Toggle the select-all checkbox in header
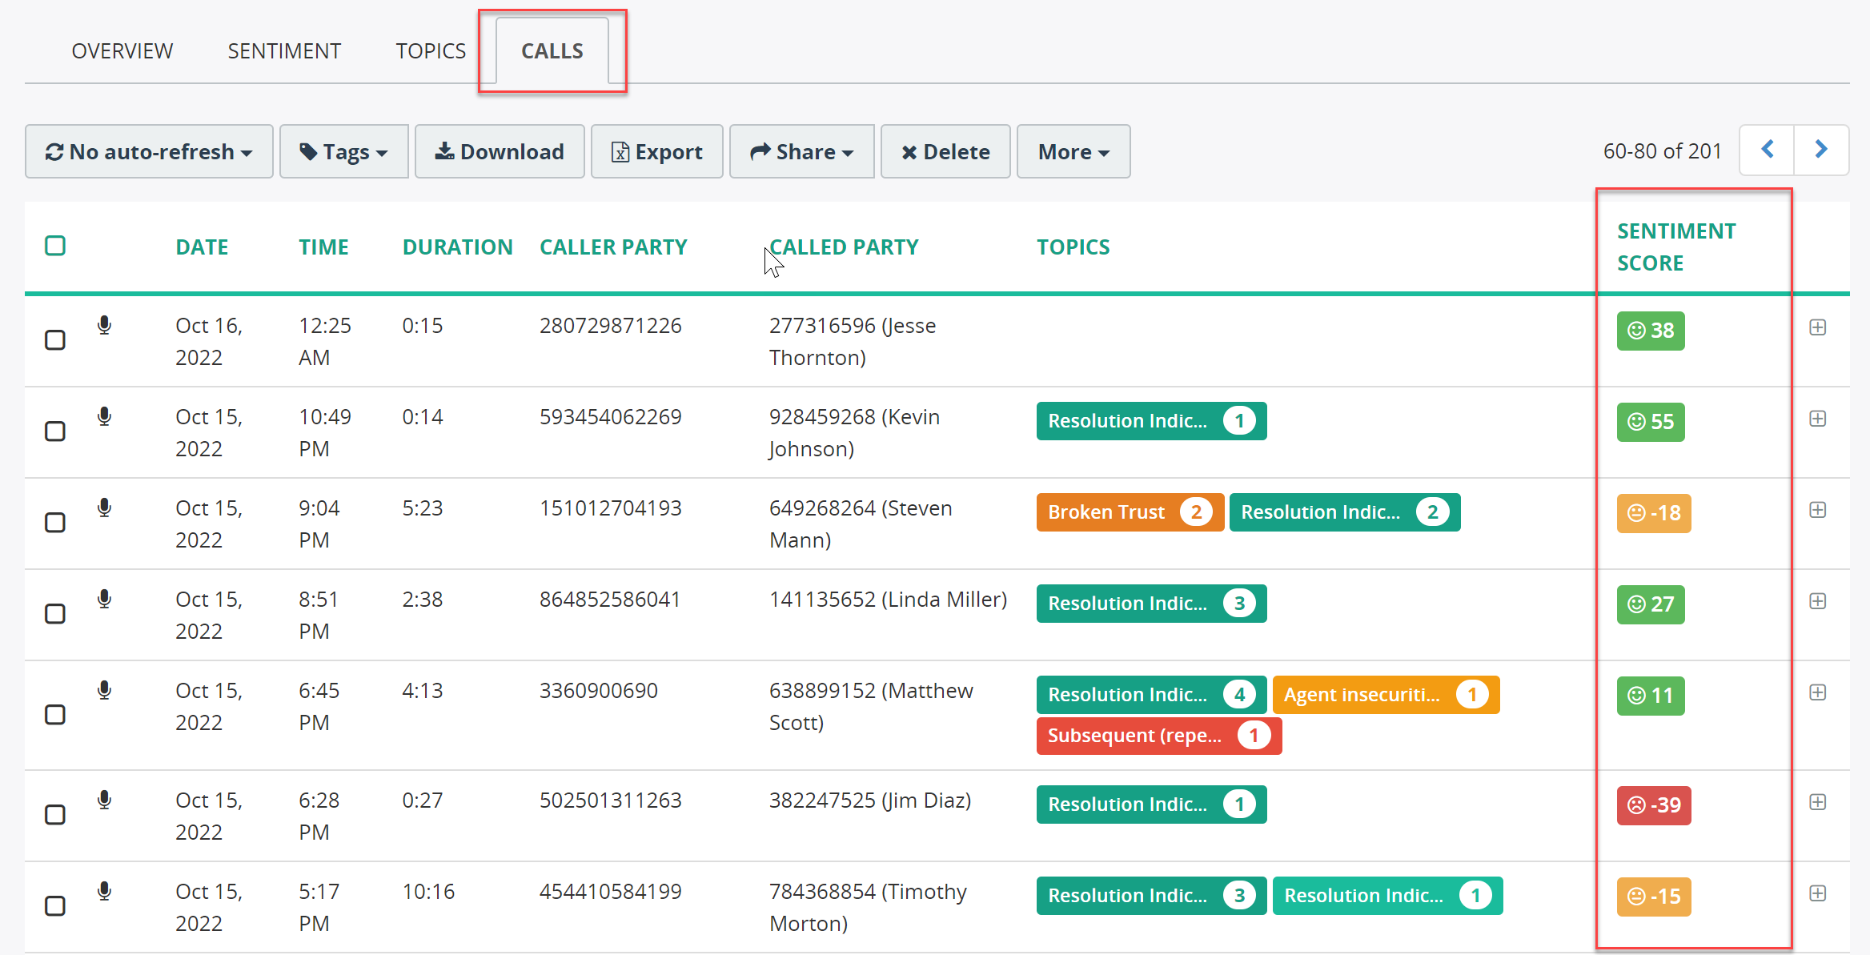This screenshot has width=1870, height=955. [x=55, y=246]
